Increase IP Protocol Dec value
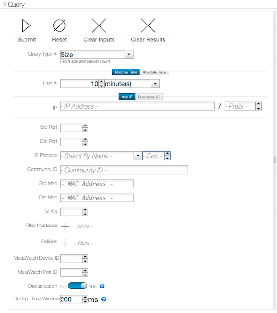Screen dimensions: 277x313 click(x=167, y=154)
